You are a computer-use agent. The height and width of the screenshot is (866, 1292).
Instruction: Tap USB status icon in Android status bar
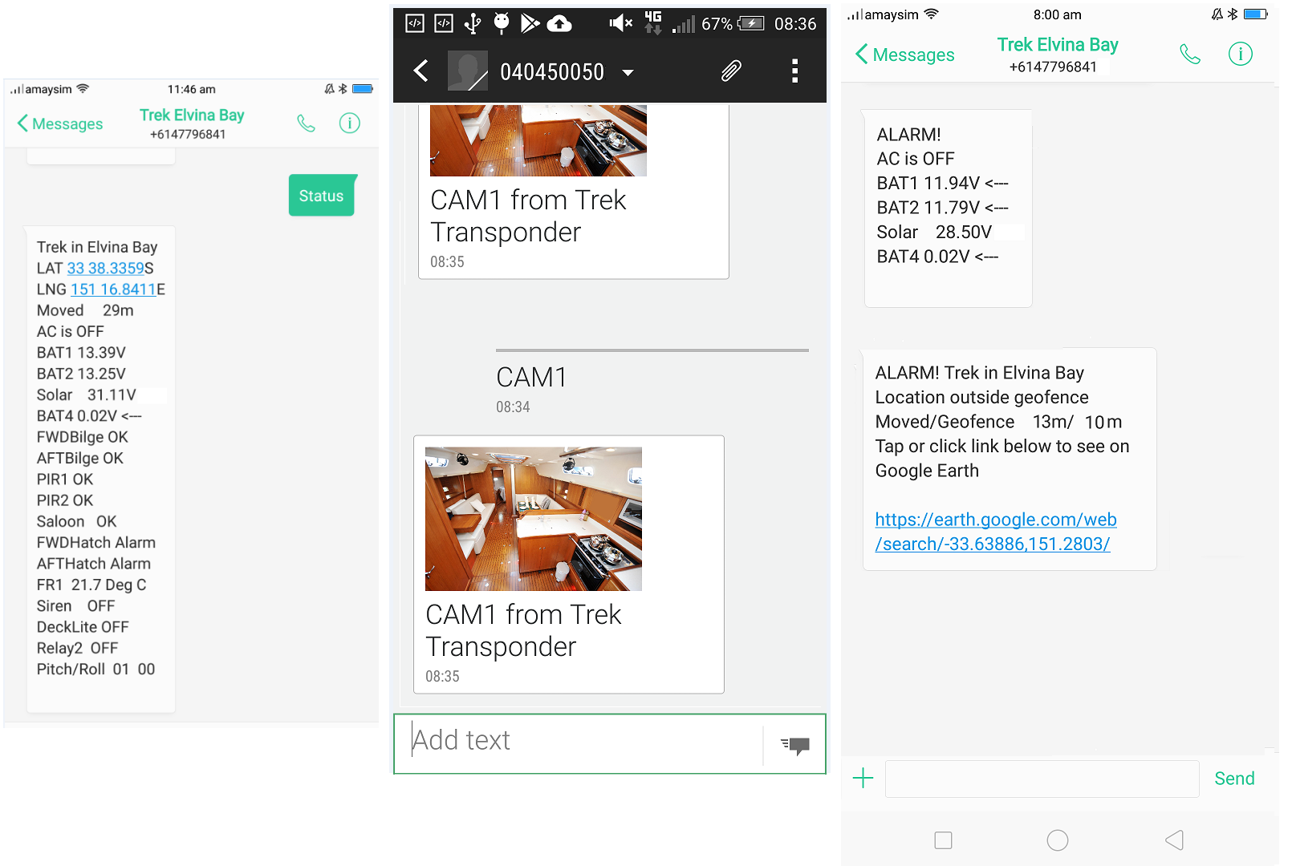click(473, 23)
